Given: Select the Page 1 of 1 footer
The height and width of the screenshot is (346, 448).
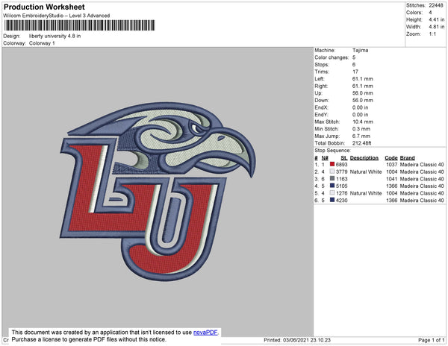Looking at the screenshot, I should click(x=432, y=340).
